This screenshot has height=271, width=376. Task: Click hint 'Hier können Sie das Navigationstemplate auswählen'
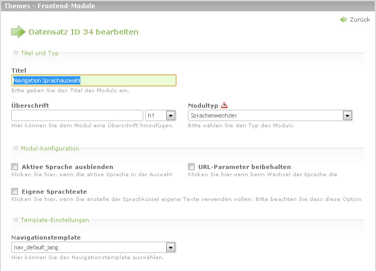[x=88, y=257]
